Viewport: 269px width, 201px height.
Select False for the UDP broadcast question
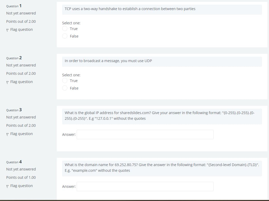(65, 88)
